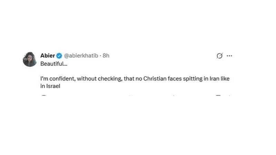Click the words 'in Israel' ending the tweet
The width and height of the screenshot is (276, 155).
pos(50,86)
